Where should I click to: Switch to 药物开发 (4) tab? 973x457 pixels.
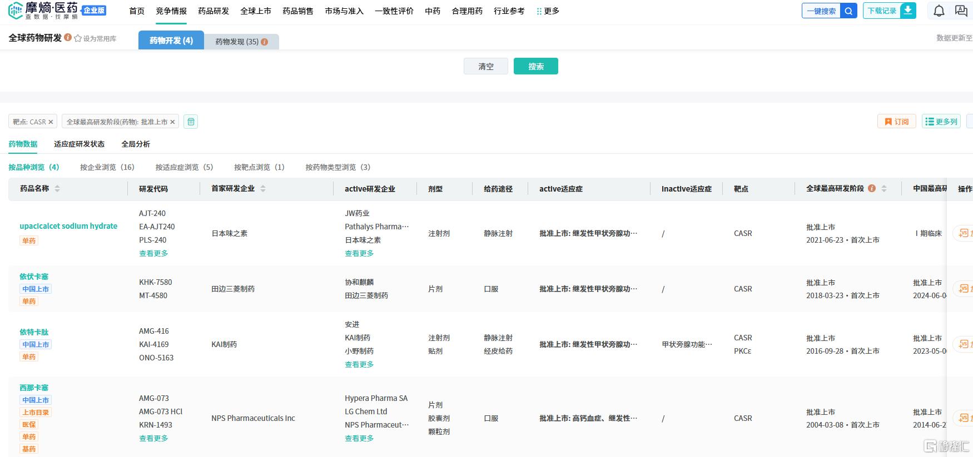171,41
